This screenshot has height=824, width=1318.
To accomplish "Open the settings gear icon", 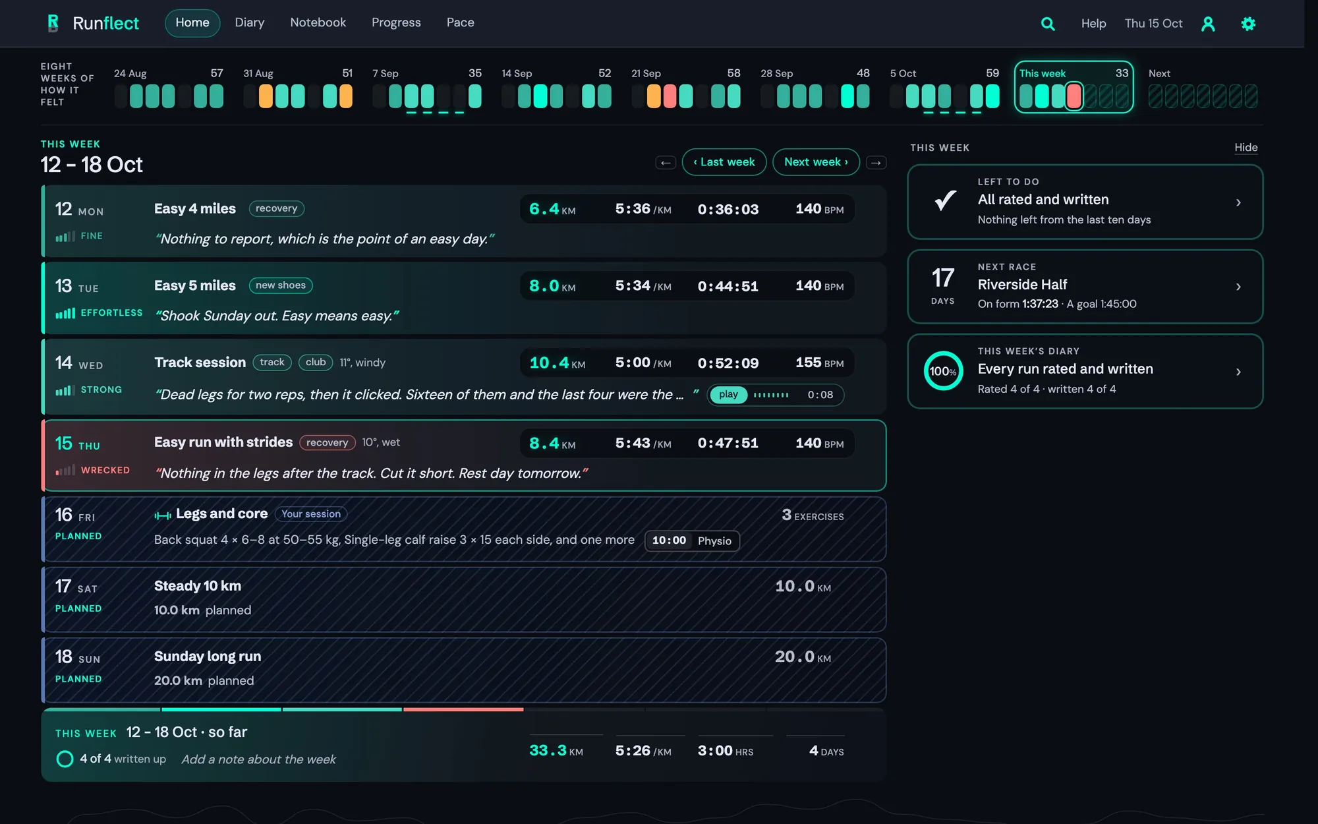I will pyautogui.click(x=1248, y=24).
